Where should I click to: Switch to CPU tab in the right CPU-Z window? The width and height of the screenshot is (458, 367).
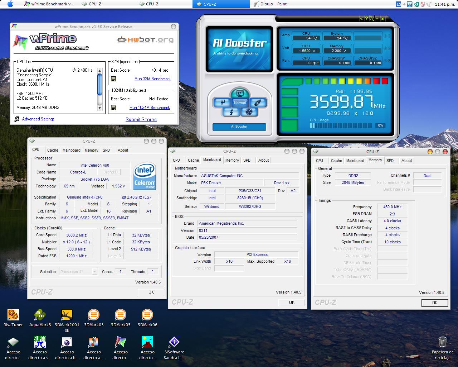point(320,161)
